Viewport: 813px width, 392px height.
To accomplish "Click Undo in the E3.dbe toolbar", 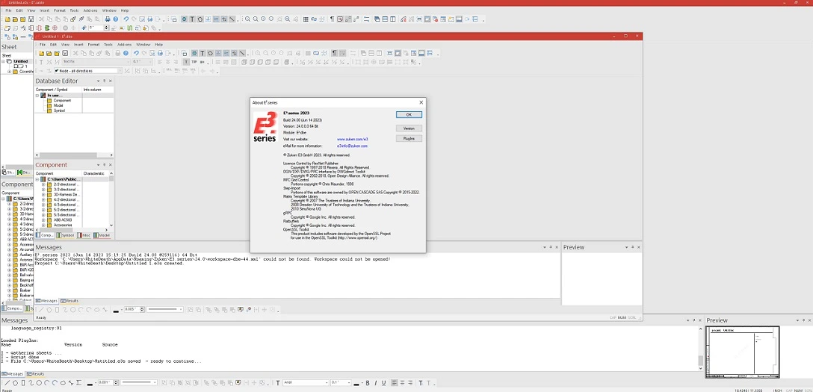I will coord(136,53).
